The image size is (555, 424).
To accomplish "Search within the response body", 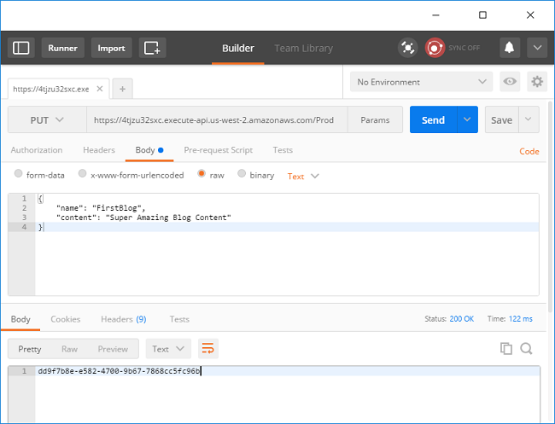I will (x=526, y=349).
